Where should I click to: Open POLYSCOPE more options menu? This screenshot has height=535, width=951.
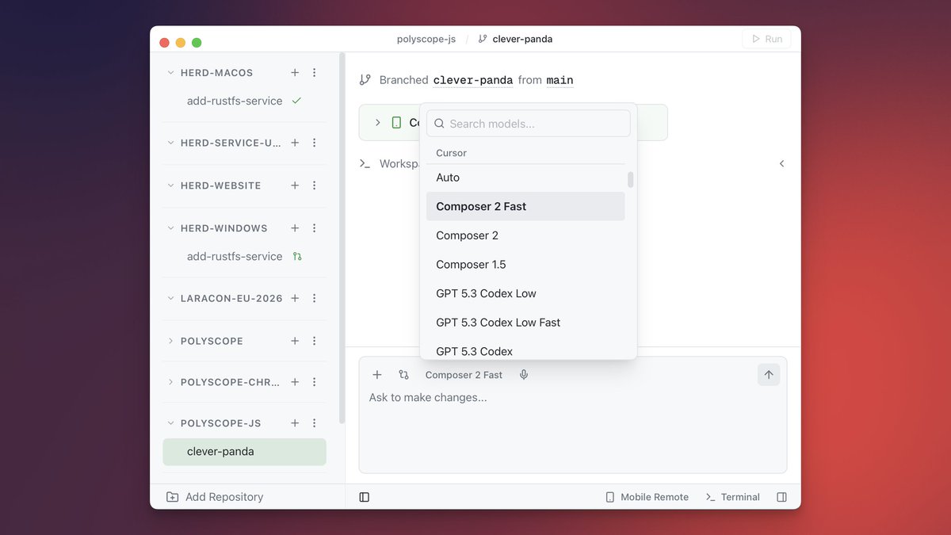tap(314, 341)
